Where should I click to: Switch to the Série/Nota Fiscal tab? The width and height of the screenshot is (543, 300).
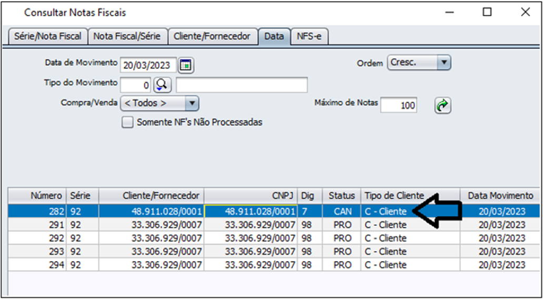click(x=47, y=36)
